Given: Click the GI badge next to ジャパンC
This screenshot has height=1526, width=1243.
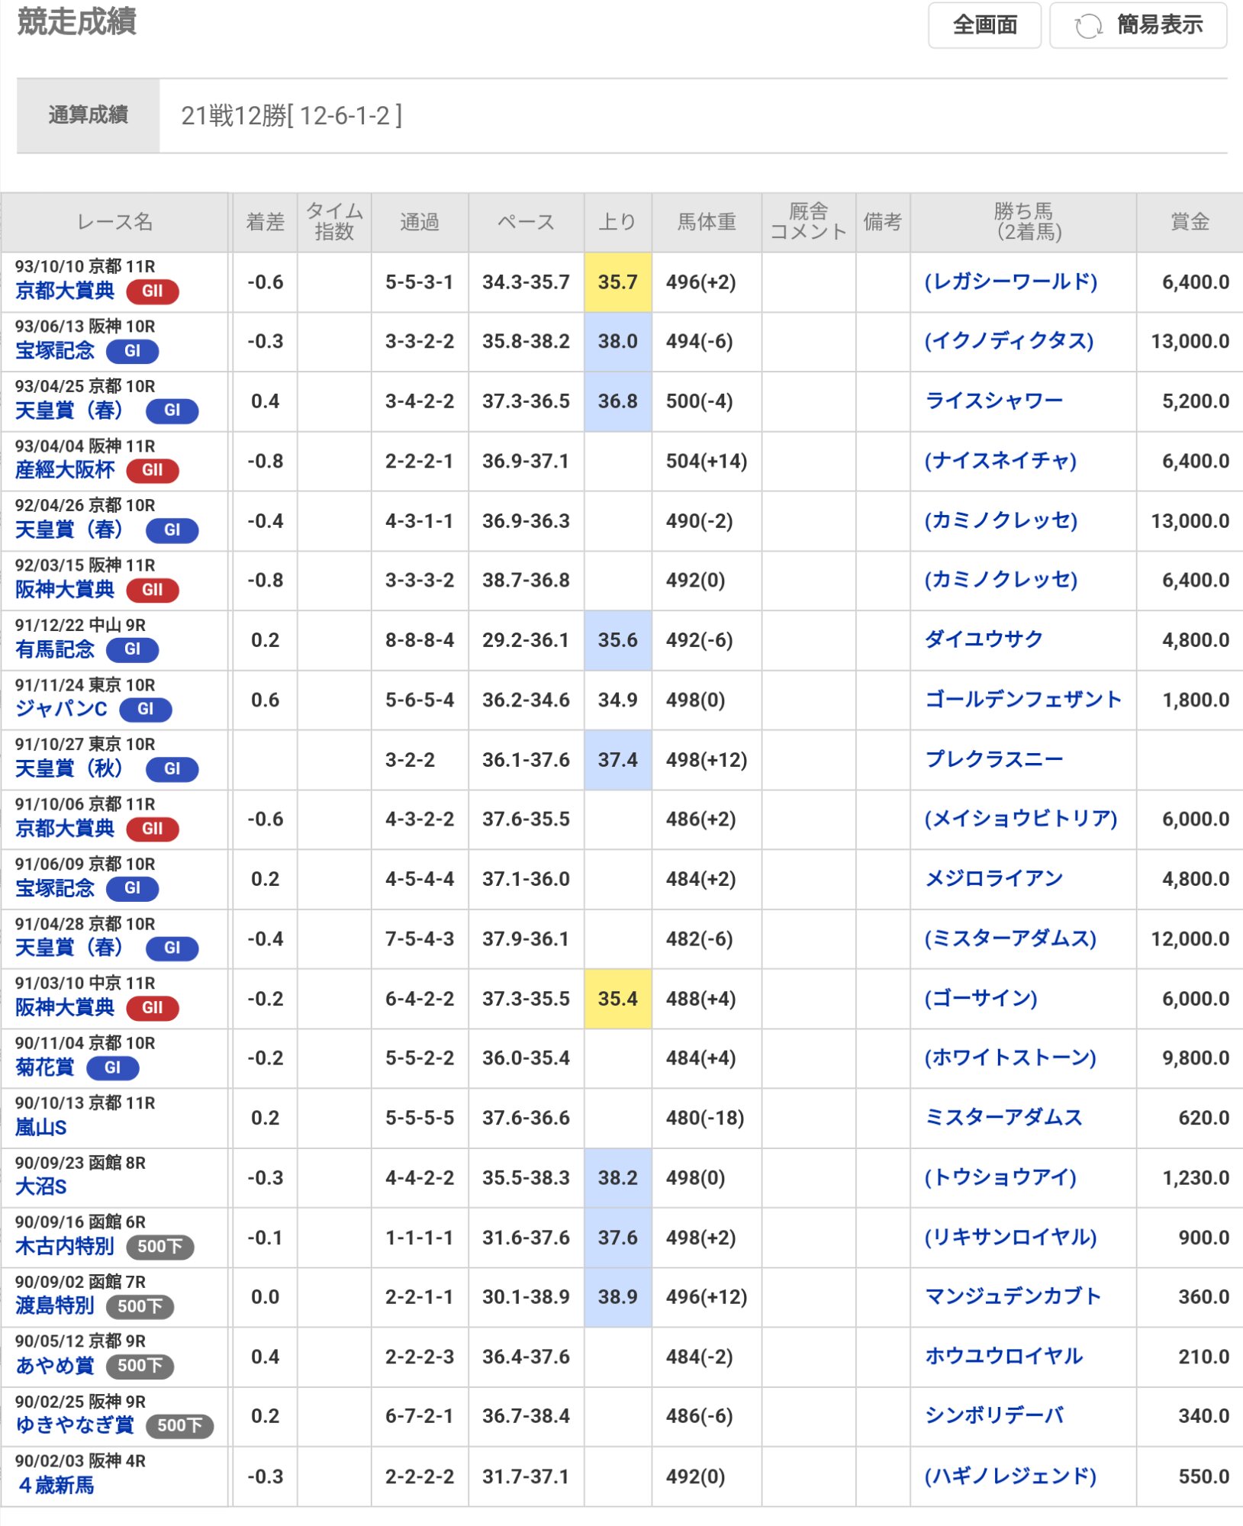Looking at the screenshot, I should coord(145,709).
